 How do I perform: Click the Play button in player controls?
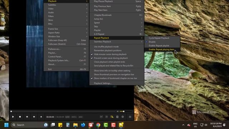[13, 117]
